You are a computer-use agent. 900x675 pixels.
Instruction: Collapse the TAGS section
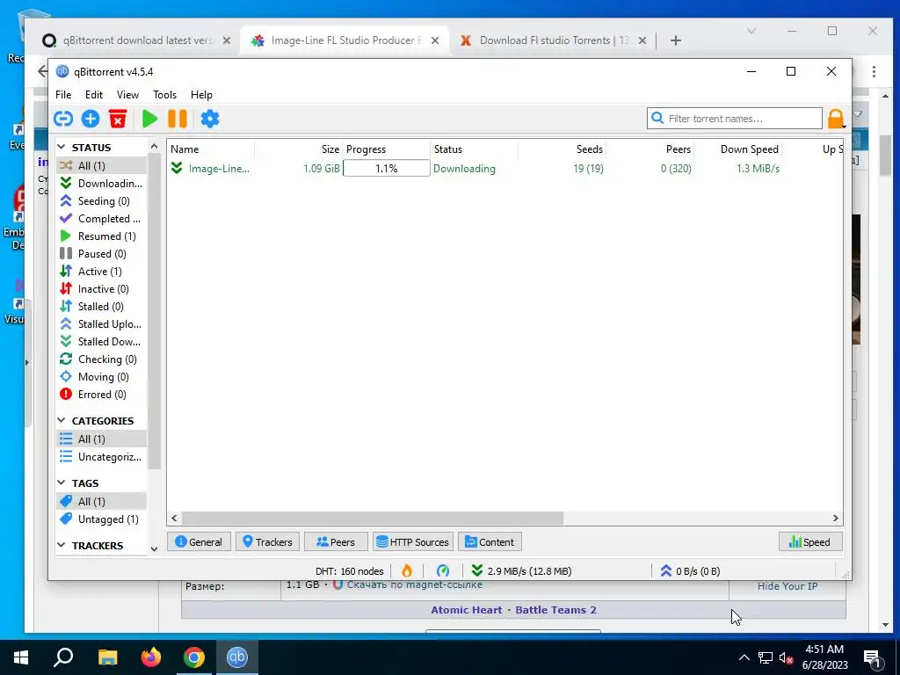click(x=62, y=483)
